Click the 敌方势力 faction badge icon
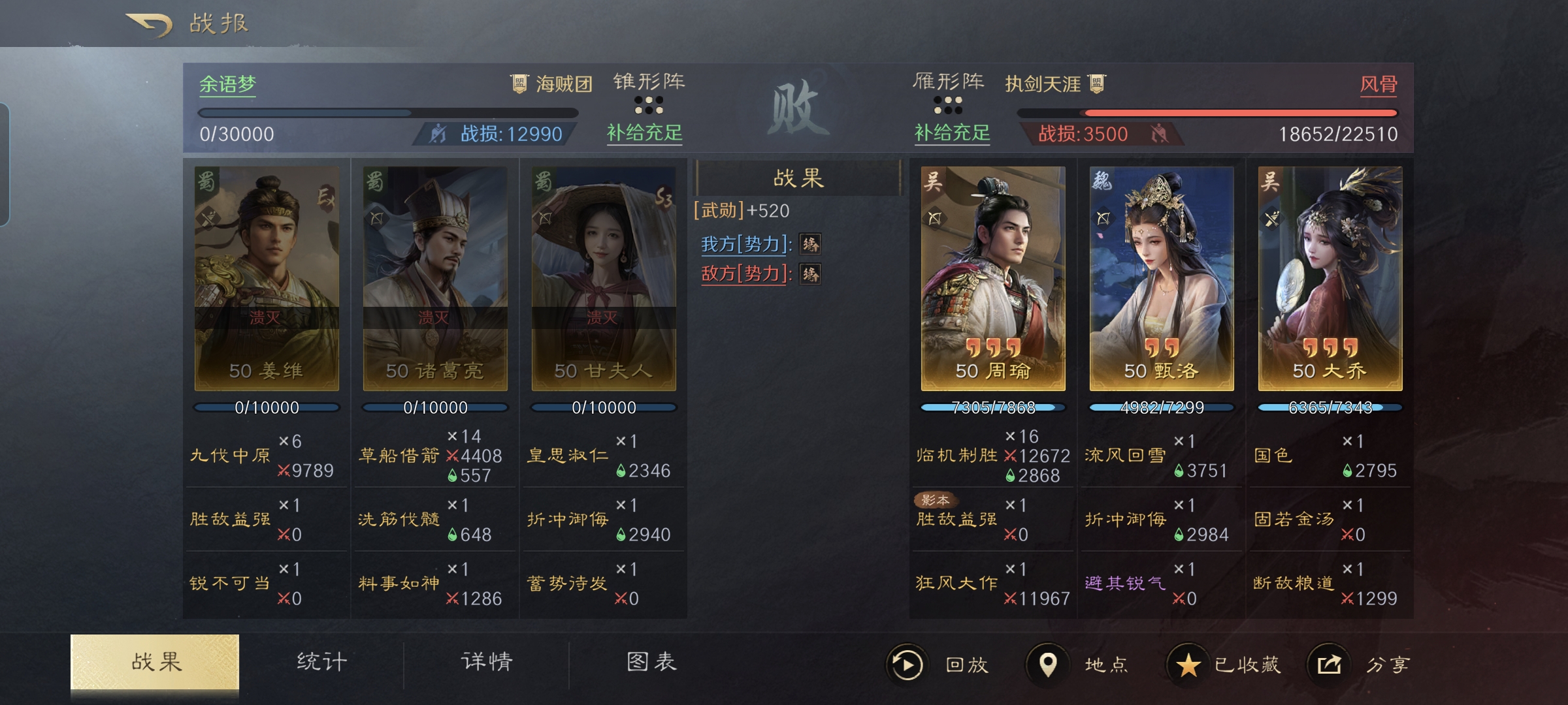This screenshot has height=705, width=1568. (810, 274)
